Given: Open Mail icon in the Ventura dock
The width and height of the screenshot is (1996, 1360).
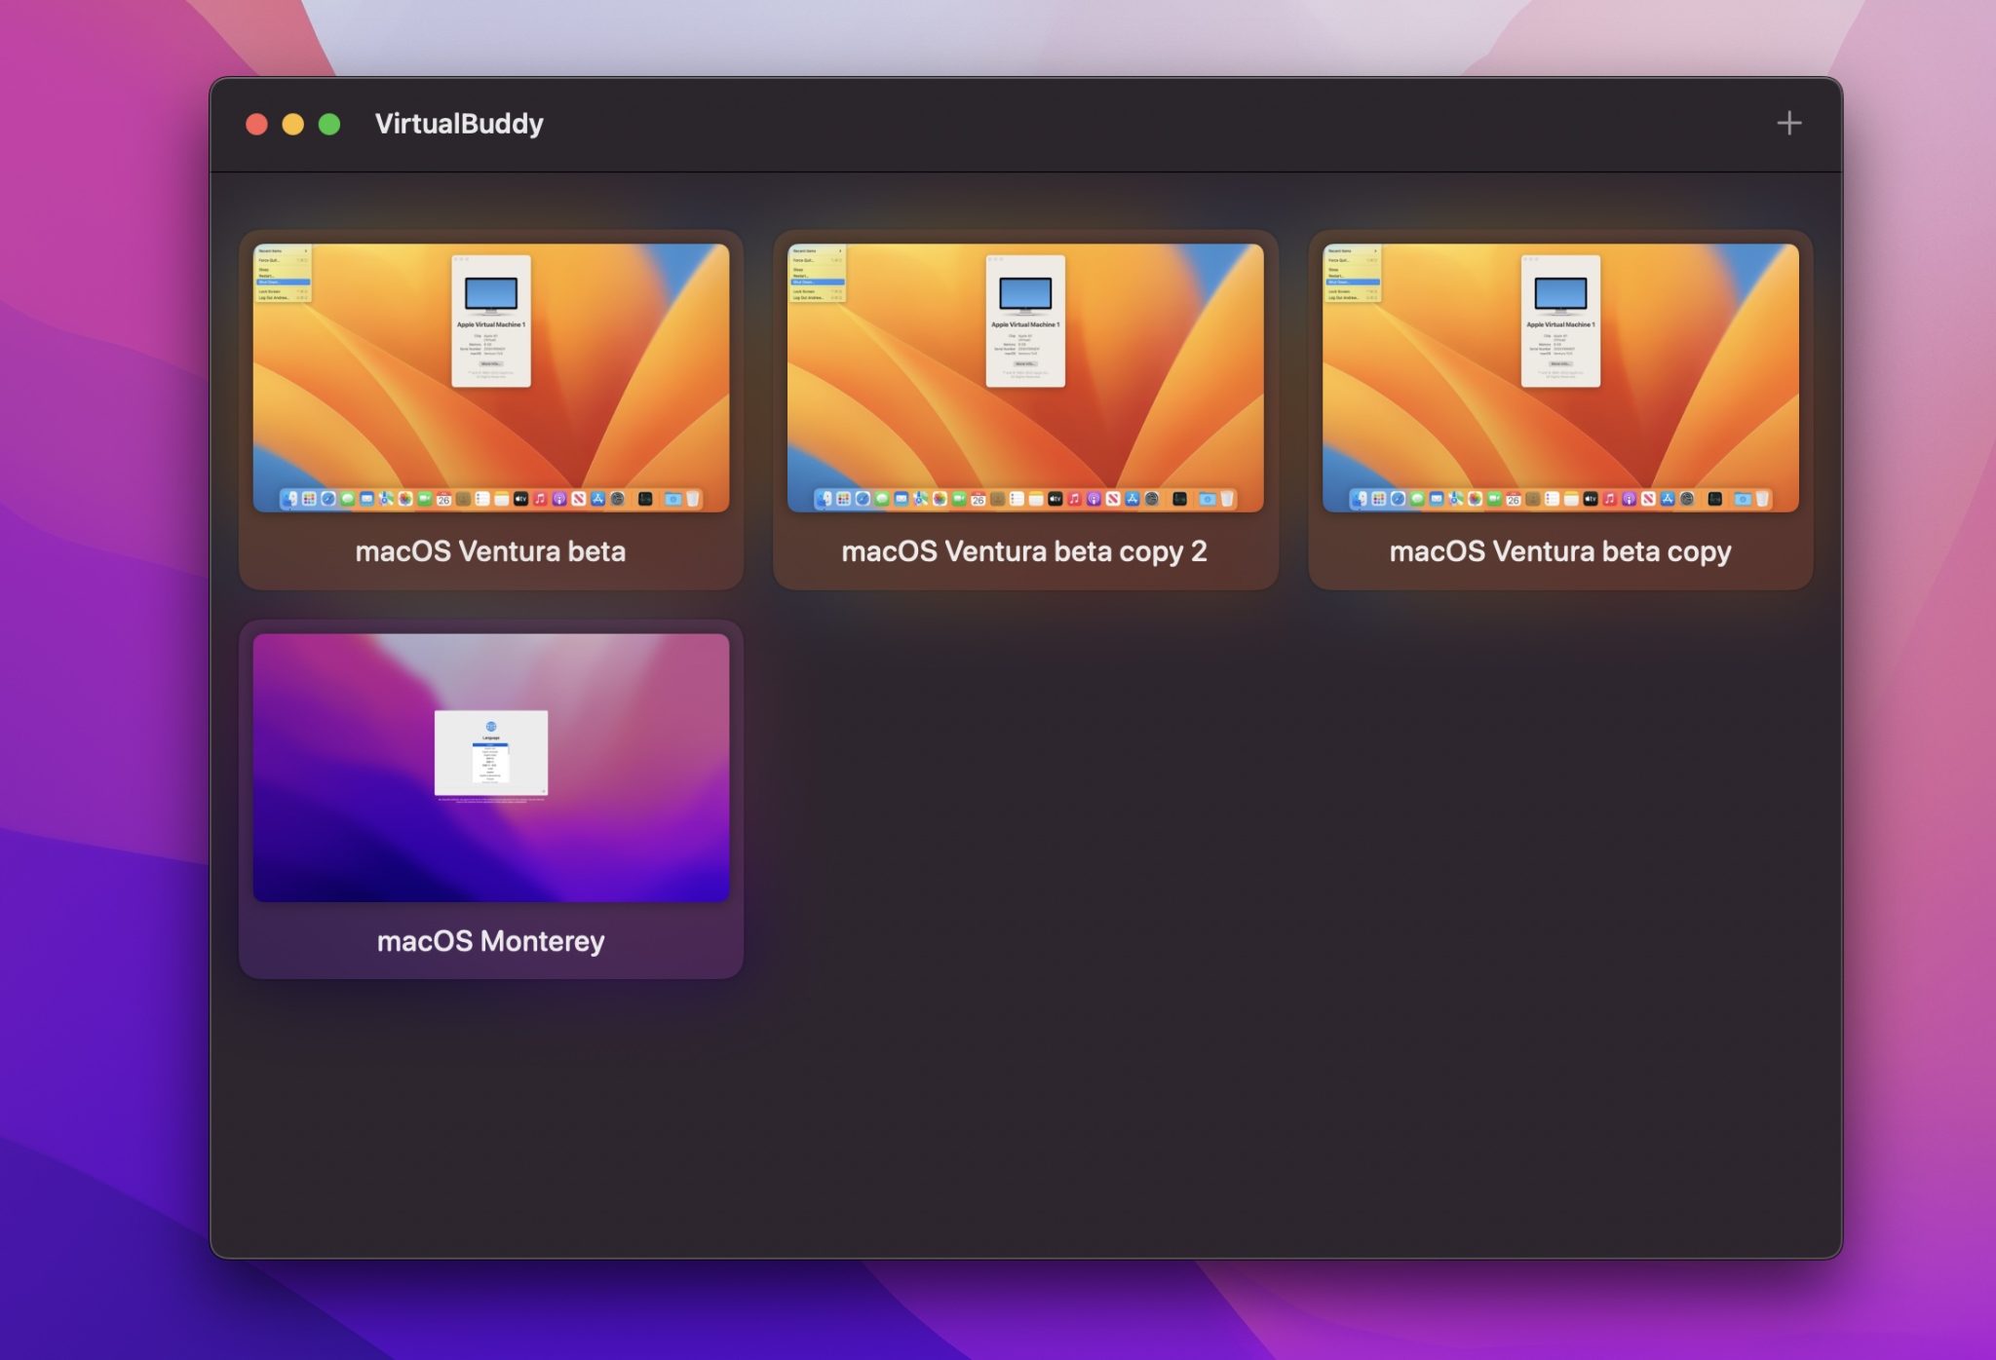Looking at the screenshot, I should tap(365, 499).
